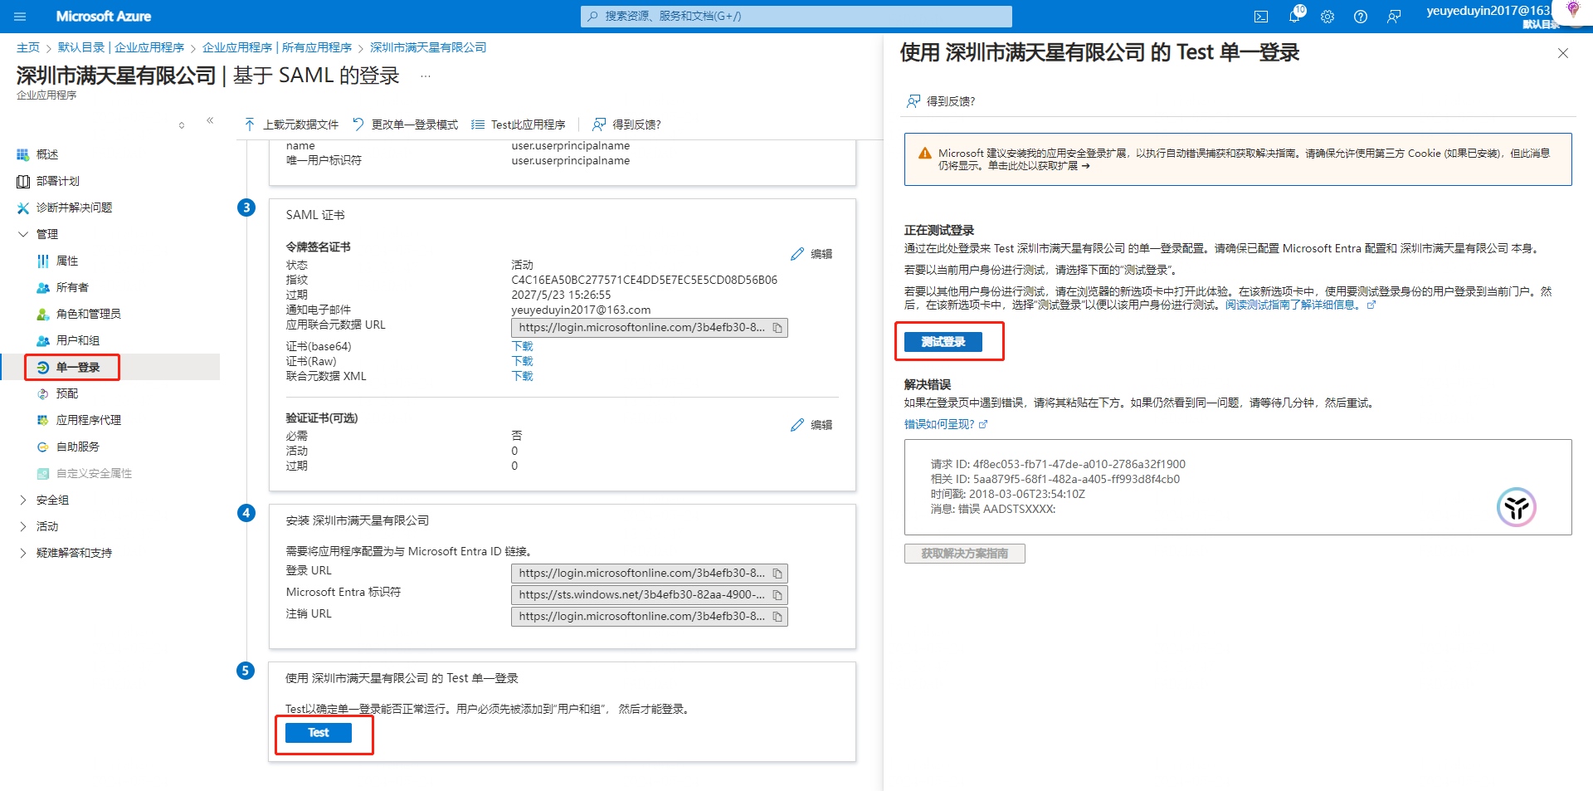
Task: Edit the 令牌签名证书 section
Action: [811, 254]
